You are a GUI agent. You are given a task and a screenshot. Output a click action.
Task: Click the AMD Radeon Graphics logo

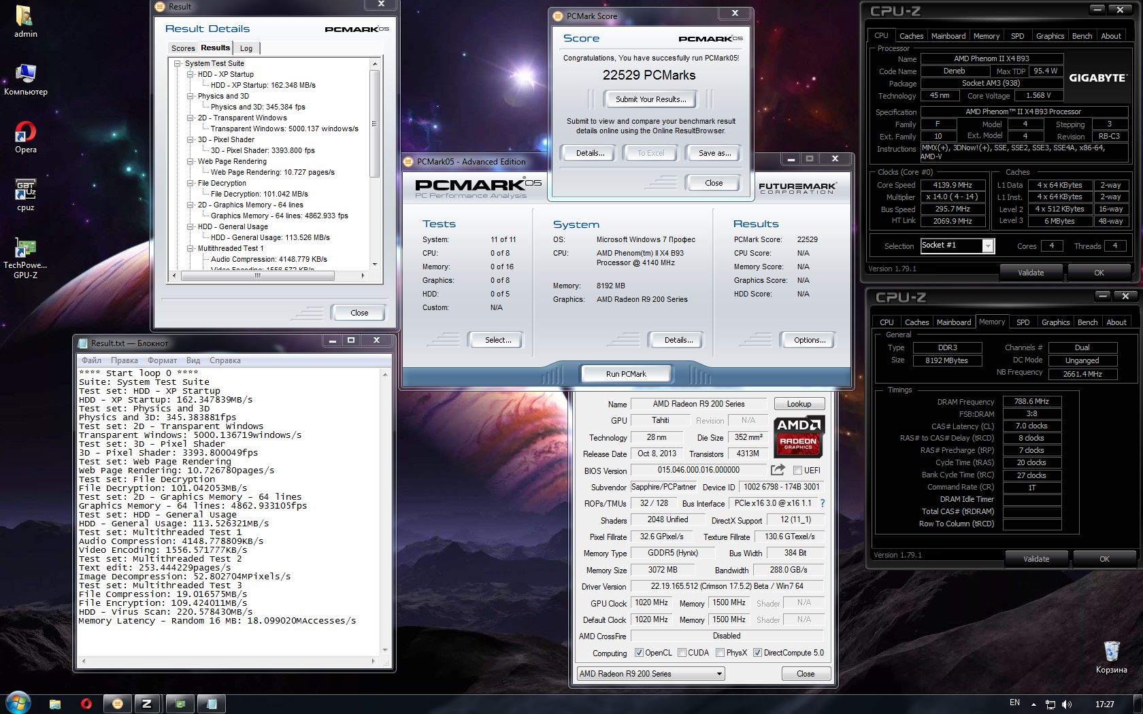pos(799,436)
